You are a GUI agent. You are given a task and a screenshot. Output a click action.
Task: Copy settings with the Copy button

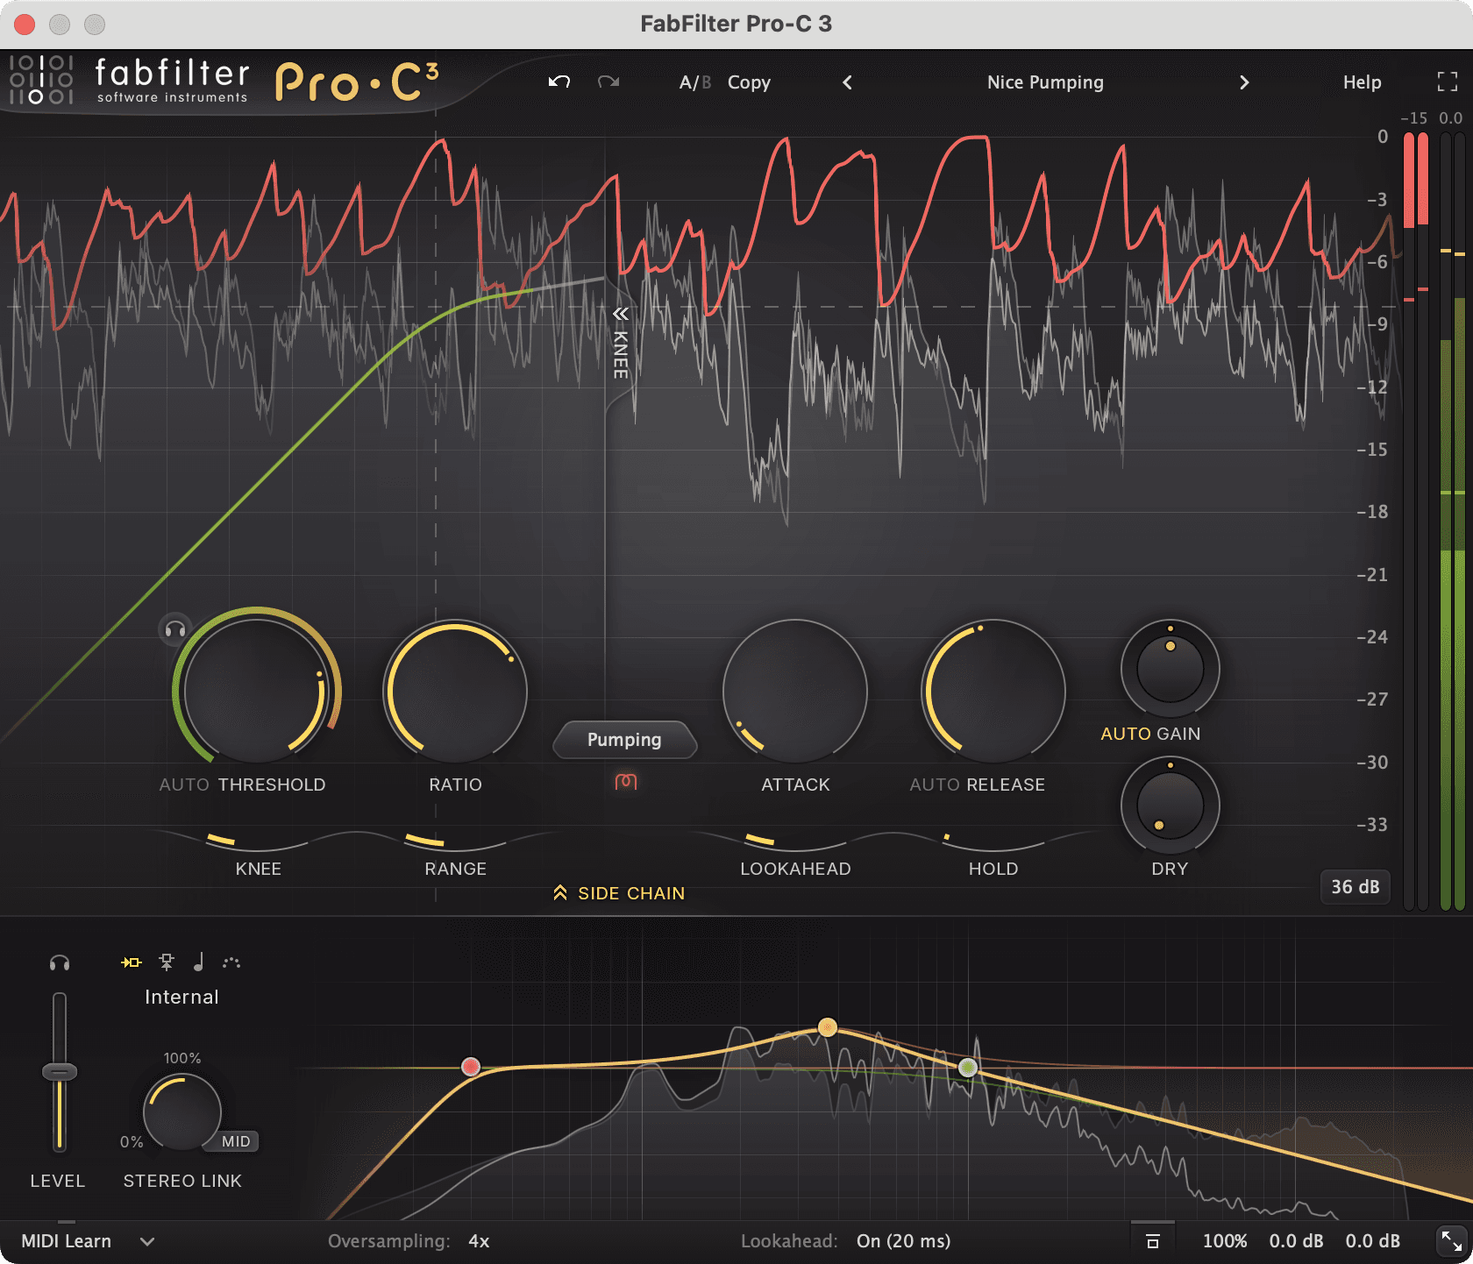tap(749, 82)
